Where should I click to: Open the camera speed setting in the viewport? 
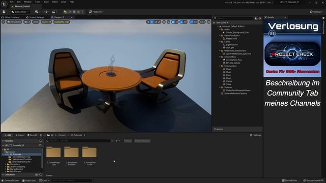click(x=202, y=22)
